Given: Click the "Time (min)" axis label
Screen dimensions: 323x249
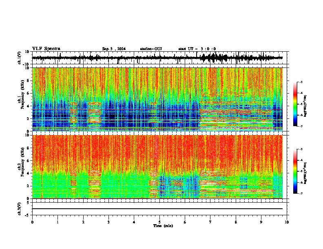Looking at the screenshot, I should [x=163, y=226].
